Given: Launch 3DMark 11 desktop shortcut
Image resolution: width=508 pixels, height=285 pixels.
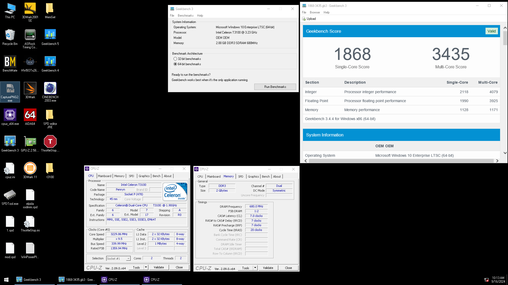Looking at the screenshot, I should pos(30,170).
